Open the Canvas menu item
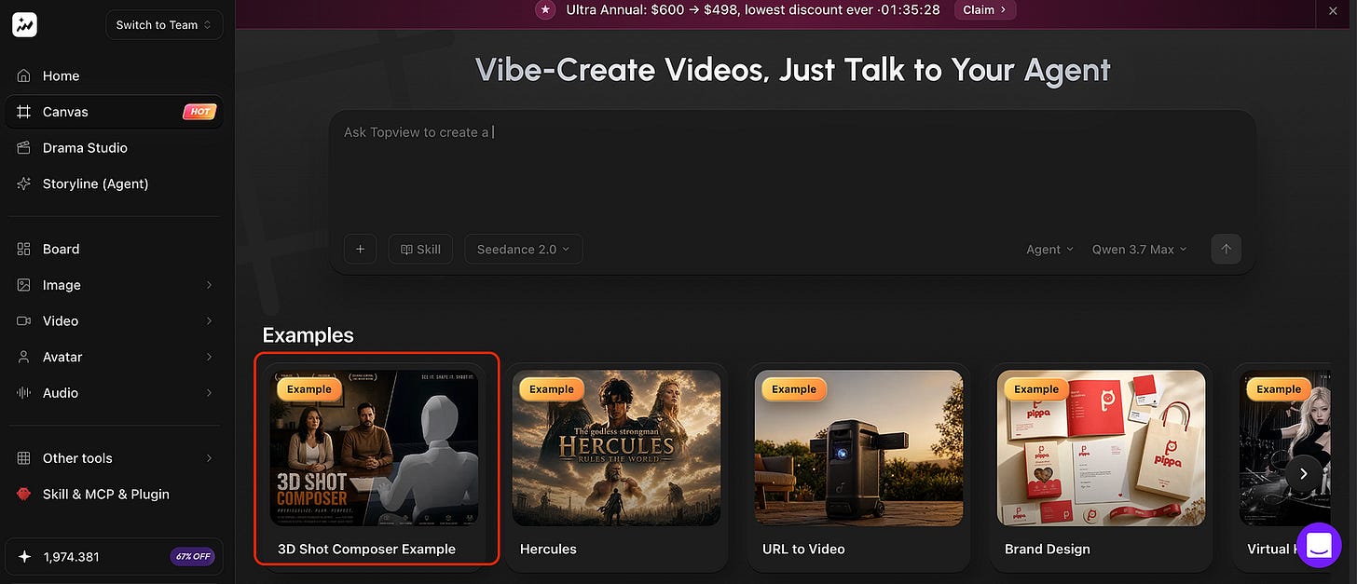Viewport: 1357px width, 584px height. [x=114, y=112]
